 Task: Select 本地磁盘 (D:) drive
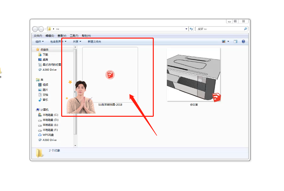50,120
